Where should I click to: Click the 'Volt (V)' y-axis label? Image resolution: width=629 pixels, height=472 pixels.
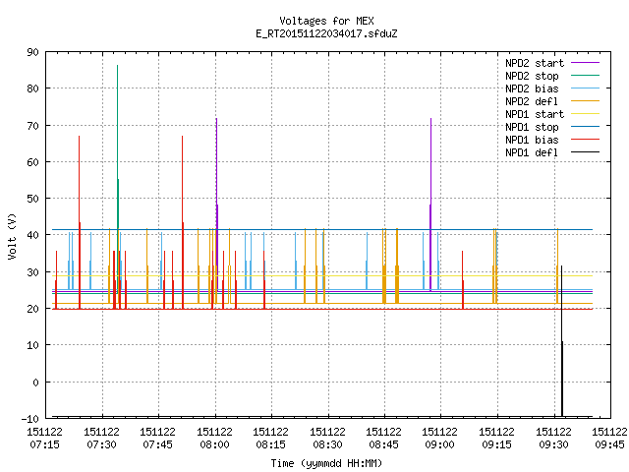pyautogui.click(x=12, y=236)
